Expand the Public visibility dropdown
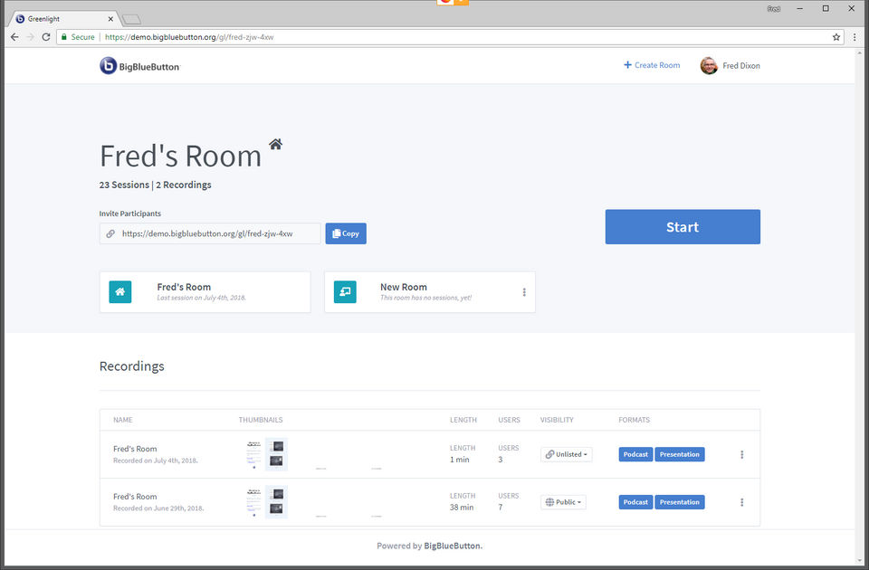Viewport: 869px width, 570px height. click(563, 502)
